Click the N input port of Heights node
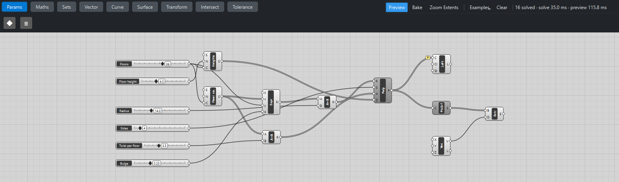 [x=204, y=61]
